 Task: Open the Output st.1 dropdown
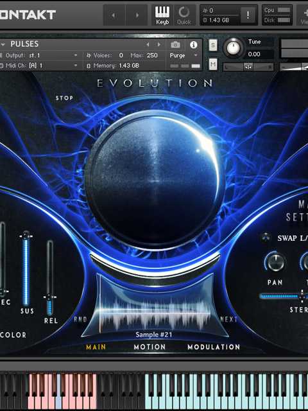39,55
